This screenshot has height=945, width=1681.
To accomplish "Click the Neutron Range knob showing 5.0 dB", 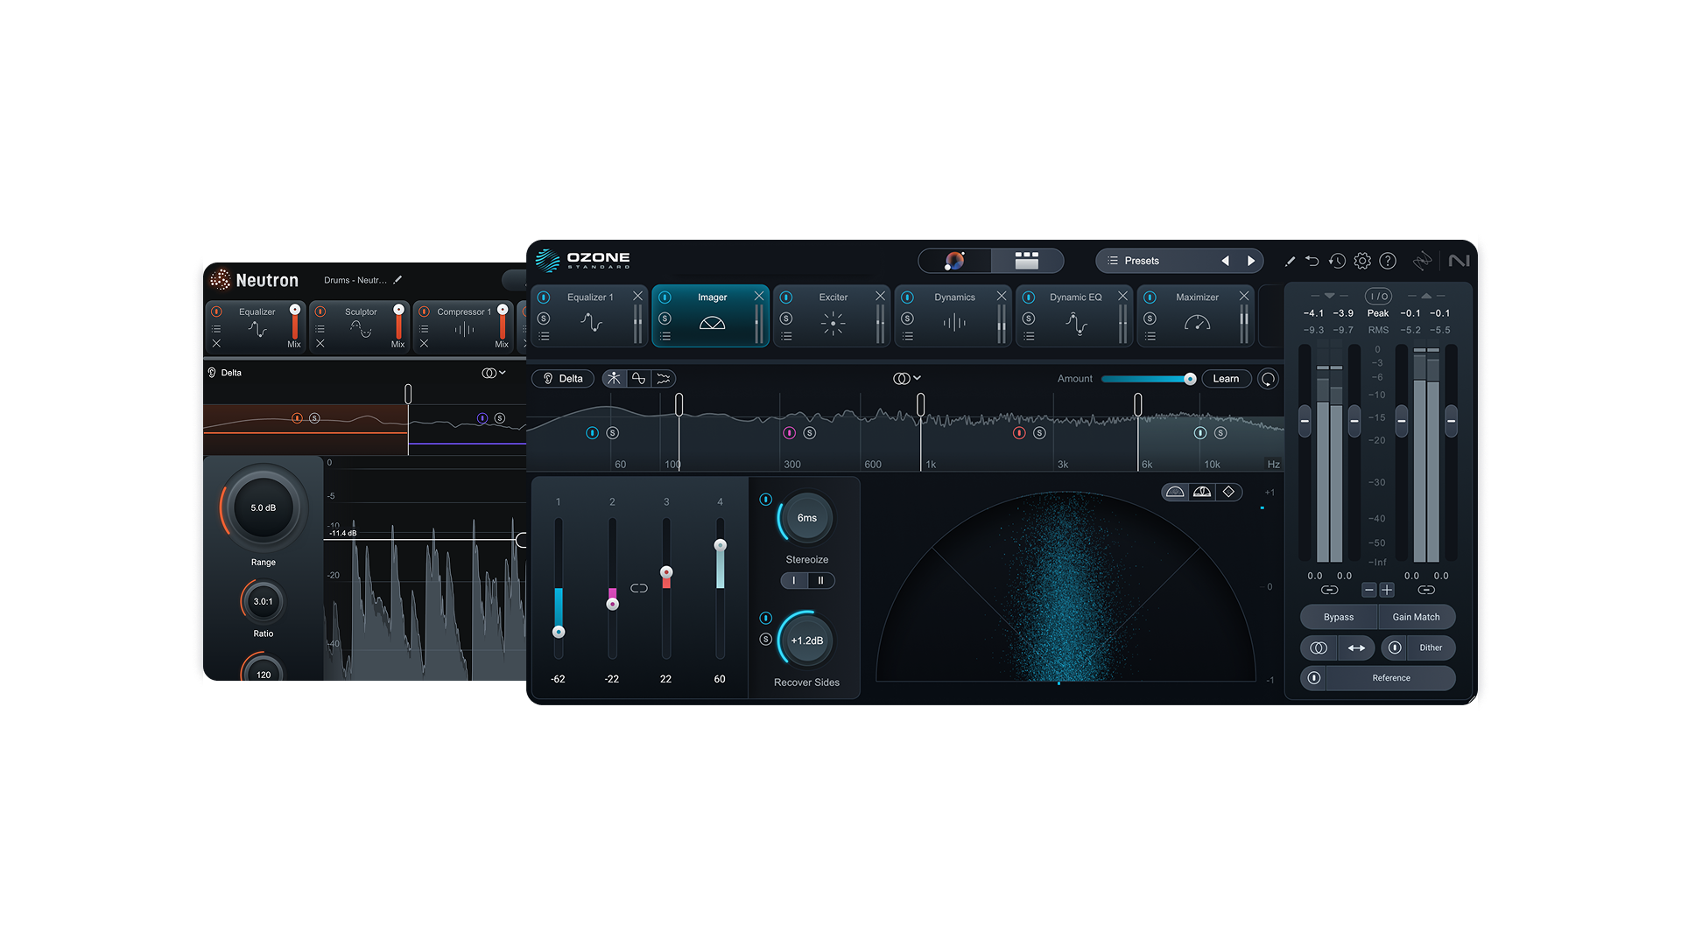I will (x=263, y=508).
